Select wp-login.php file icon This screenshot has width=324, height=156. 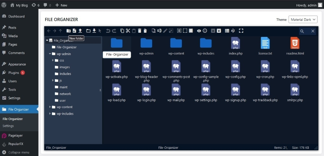tap(146, 90)
